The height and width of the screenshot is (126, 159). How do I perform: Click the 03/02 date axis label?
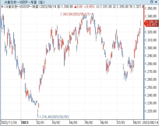56,122
